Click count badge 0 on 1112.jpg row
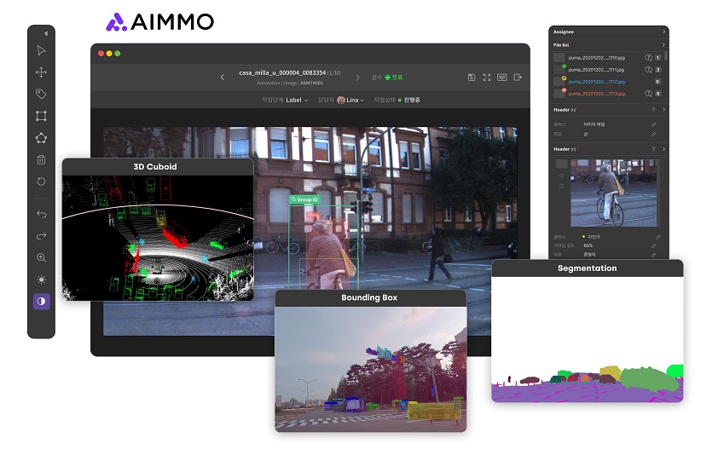Viewport: 712px width, 455px height. (x=658, y=82)
